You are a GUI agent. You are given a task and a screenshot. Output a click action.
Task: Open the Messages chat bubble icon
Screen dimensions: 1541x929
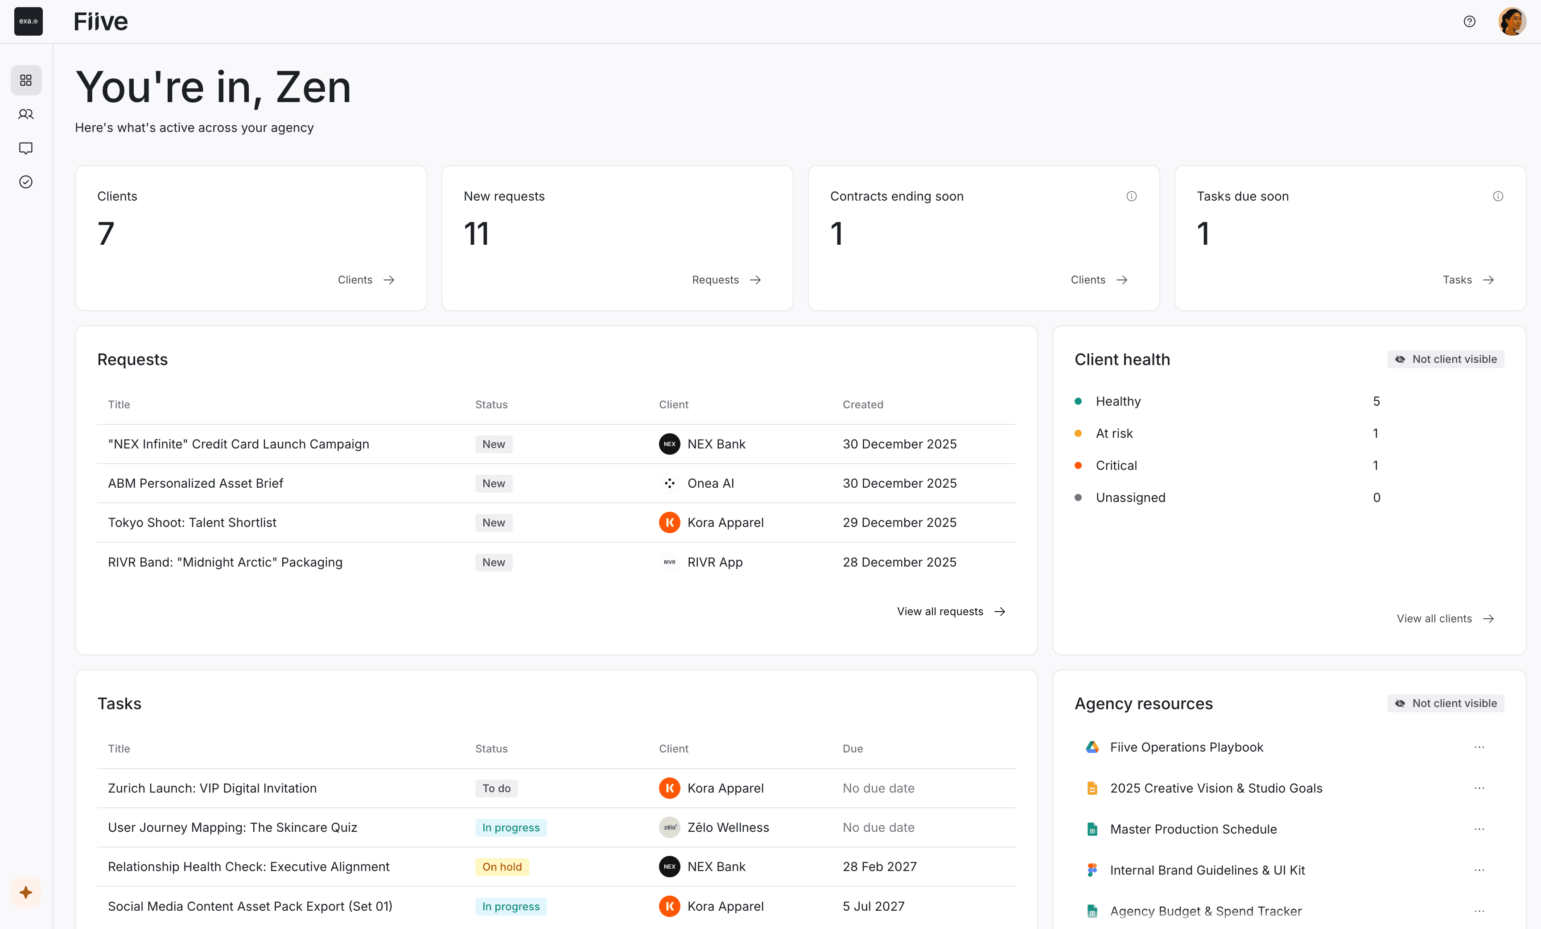pyautogui.click(x=26, y=148)
